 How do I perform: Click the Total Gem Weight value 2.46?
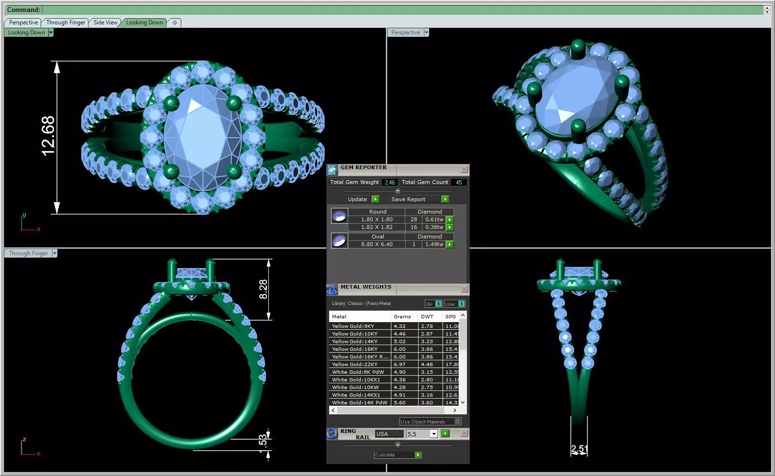[x=389, y=182]
